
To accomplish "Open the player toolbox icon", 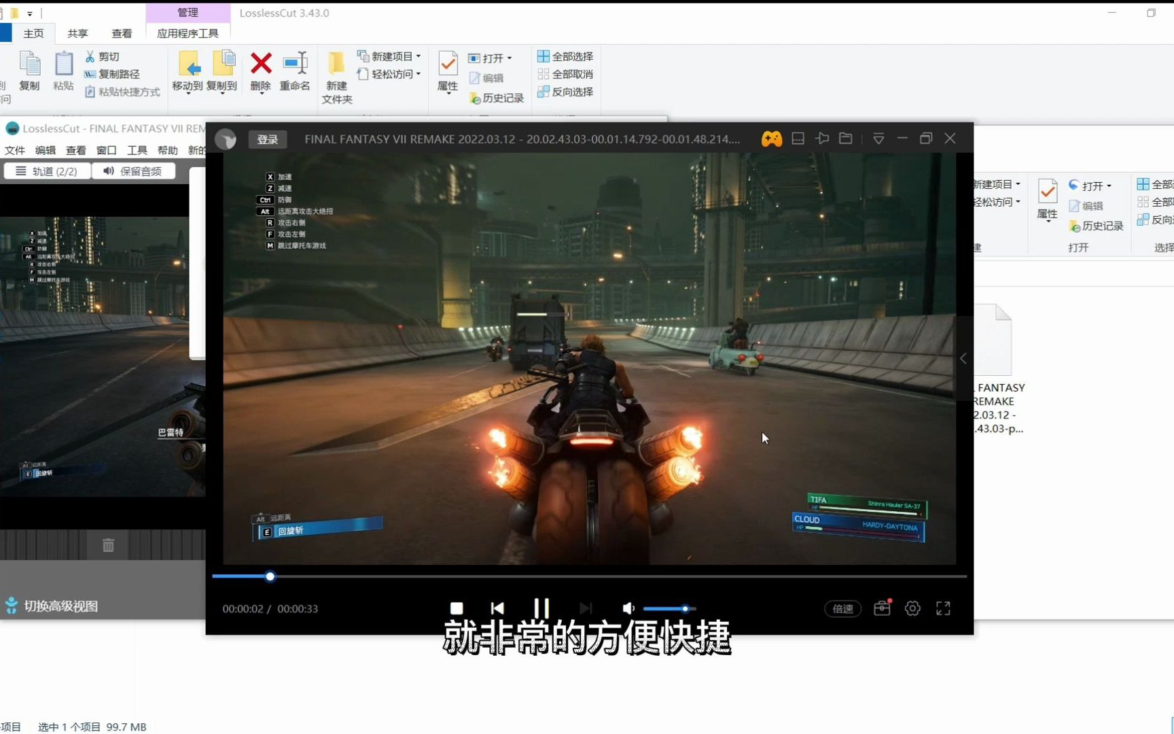I will click(882, 608).
